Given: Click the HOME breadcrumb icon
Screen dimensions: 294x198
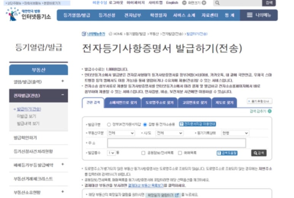Looking at the screenshot, I should [110, 34].
